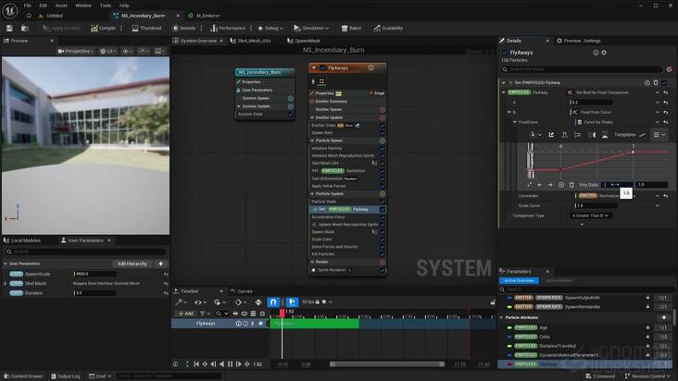Click the timeline settings gear icon
678x381 pixels.
click(x=262, y=313)
